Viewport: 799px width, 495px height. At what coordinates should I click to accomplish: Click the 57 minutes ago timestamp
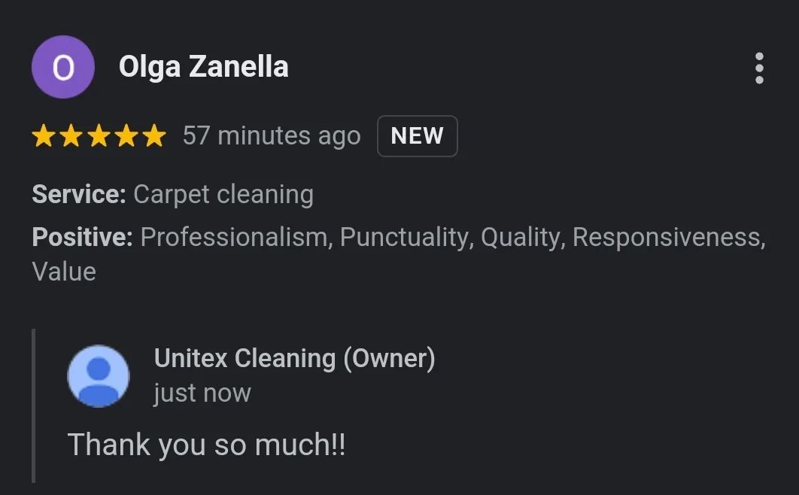272,136
